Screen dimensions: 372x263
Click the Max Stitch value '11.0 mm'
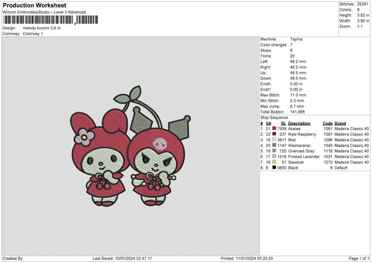[298, 95]
